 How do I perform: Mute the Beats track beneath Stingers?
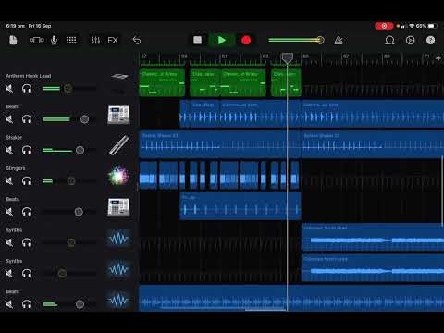[x=9, y=212]
